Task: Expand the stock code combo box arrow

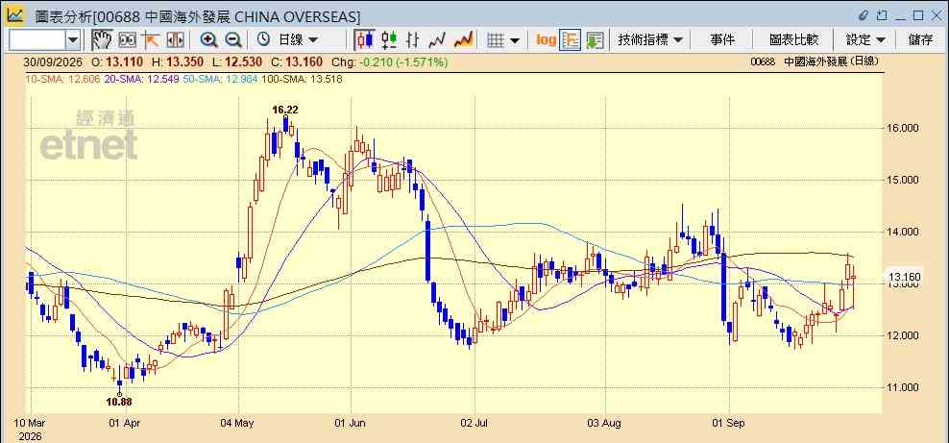Action: [73, 40]
